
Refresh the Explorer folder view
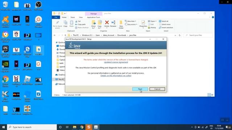click(x=180, y=35)
